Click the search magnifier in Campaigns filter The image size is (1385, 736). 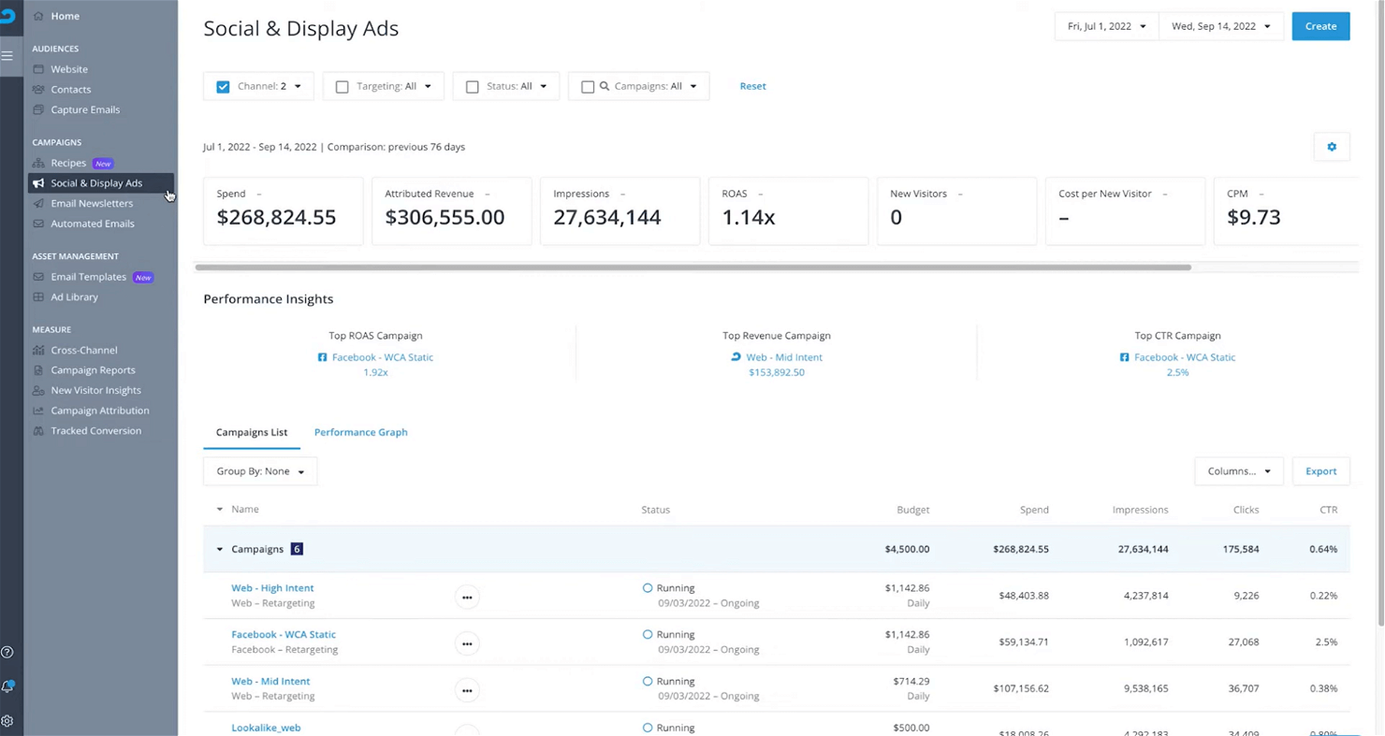coord(605,86)
